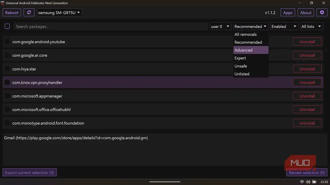This screenshot has height=185, width=330.
Task: Click Export current selection (0)
Action: 29,172
